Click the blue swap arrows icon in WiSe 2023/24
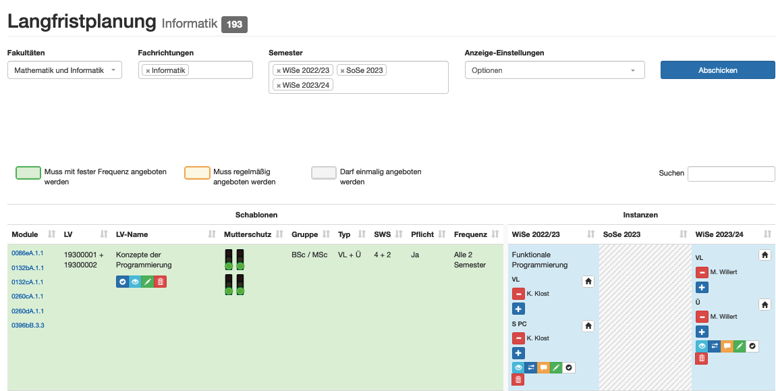The height and width of the screenshot is (391, 776). [x=715, y=346]
